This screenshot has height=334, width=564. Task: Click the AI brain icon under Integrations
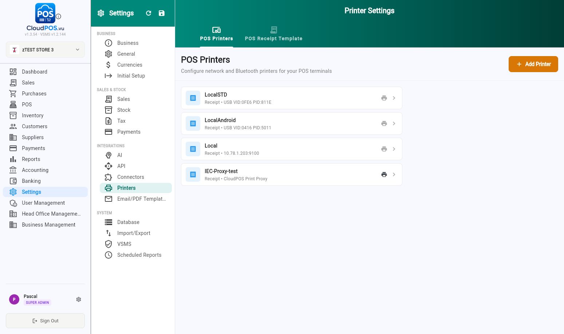coord(109,155)
